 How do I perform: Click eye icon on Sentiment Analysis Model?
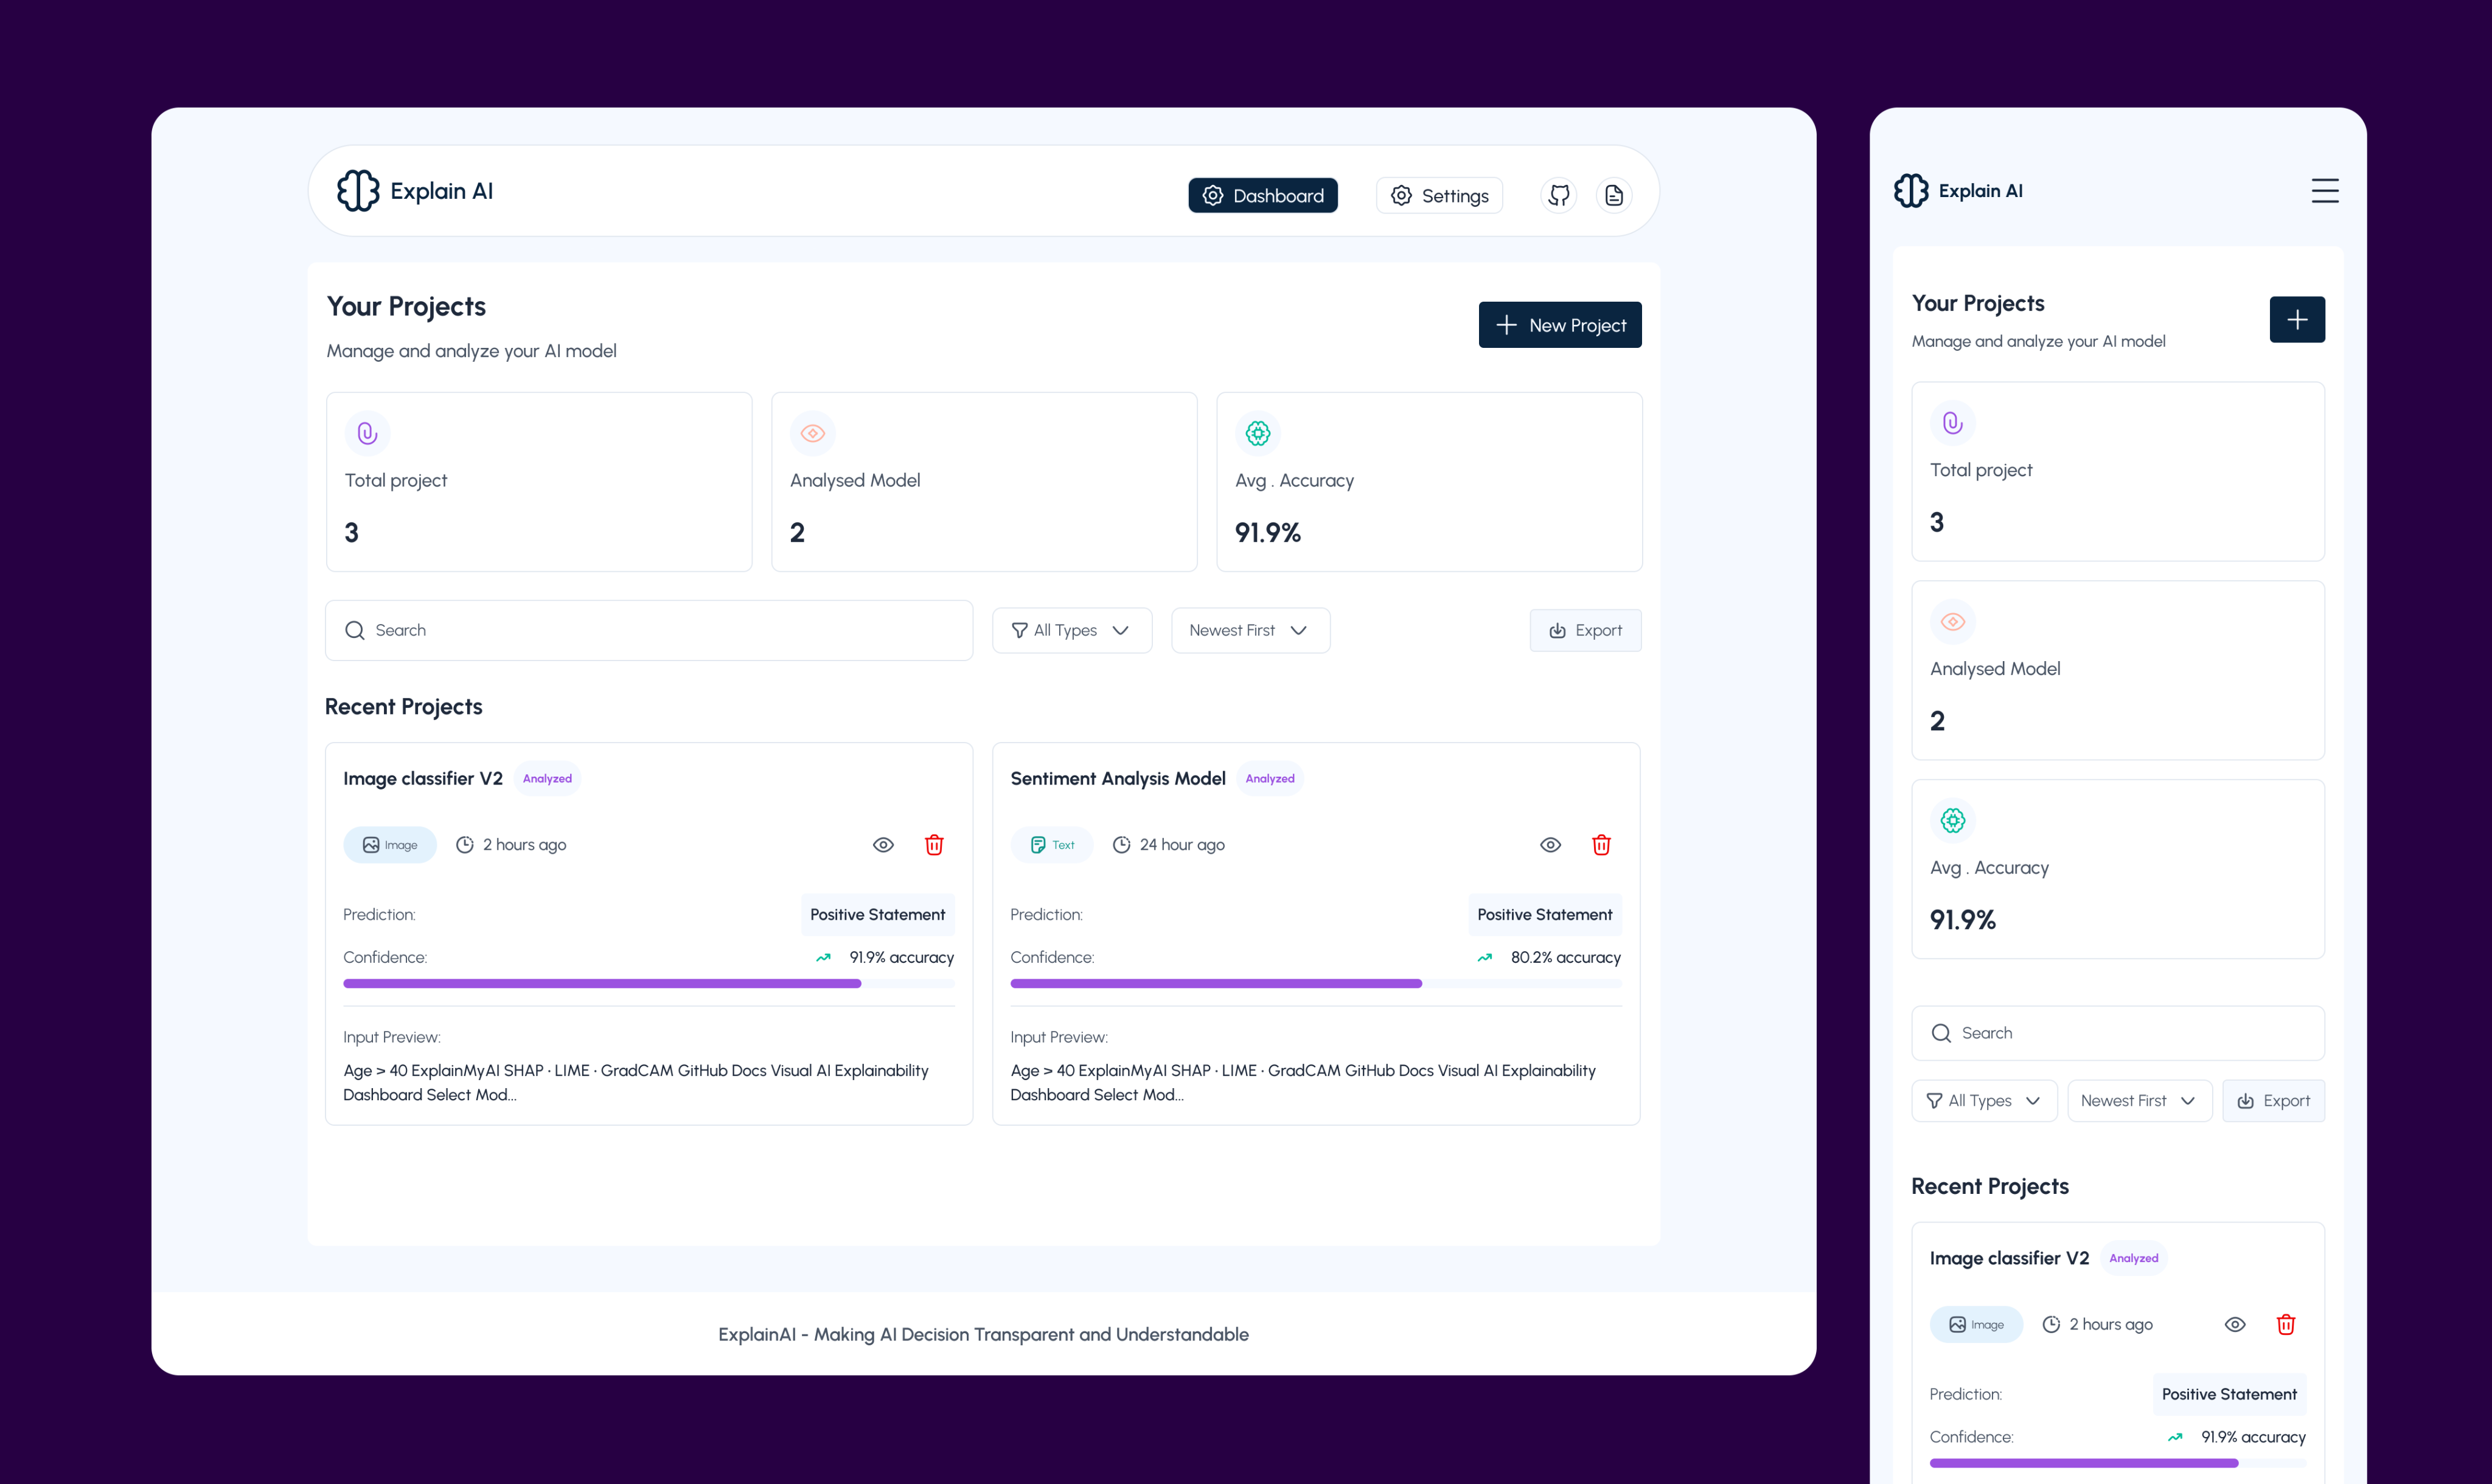click(x=1550, y=845)
